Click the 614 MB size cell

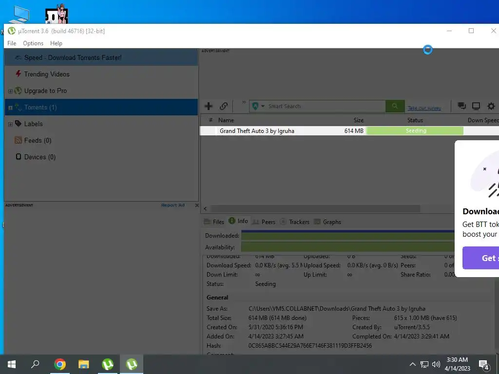coord(354,131)
